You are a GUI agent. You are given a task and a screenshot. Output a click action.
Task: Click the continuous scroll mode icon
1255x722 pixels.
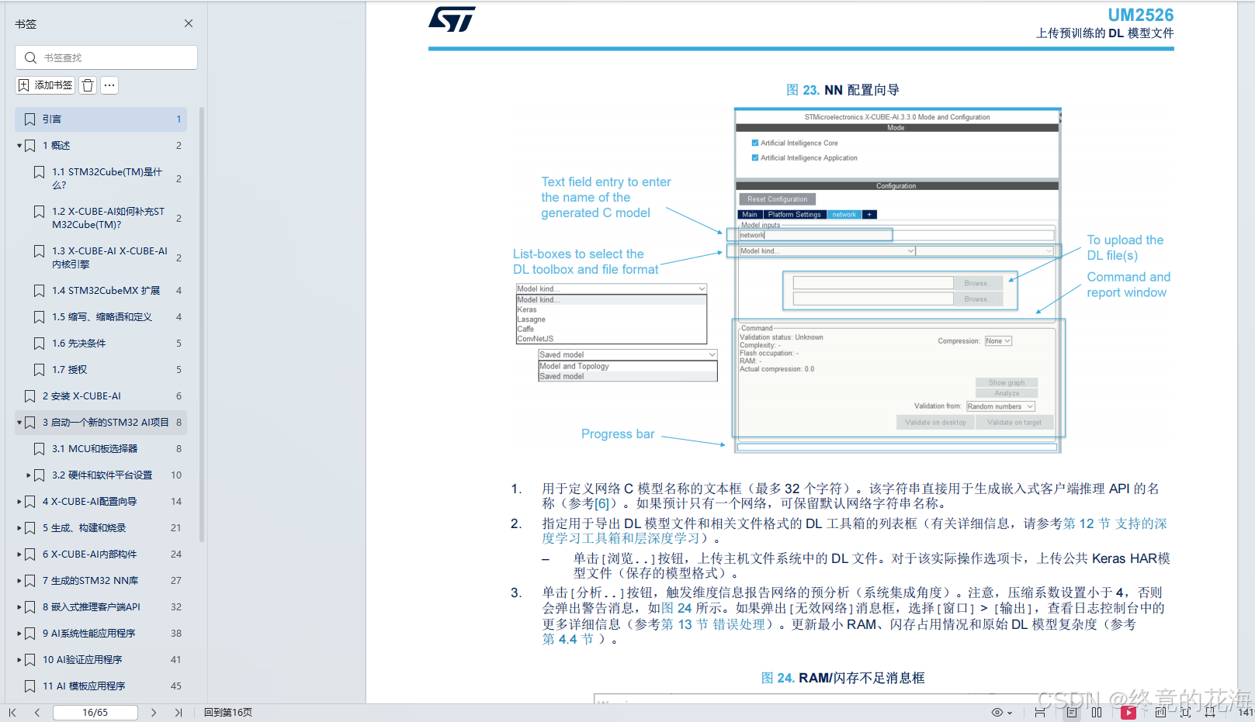click(1040, 712)
